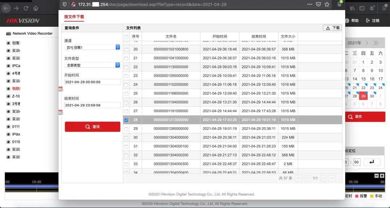Go back using the browser back arrow
This screenshot has height=208, width=390.
pos(6,8)
